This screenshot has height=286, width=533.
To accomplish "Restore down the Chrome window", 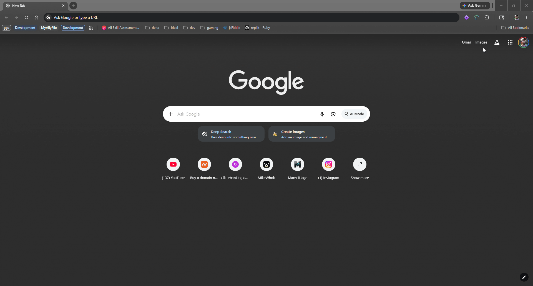I will (514, 6).
